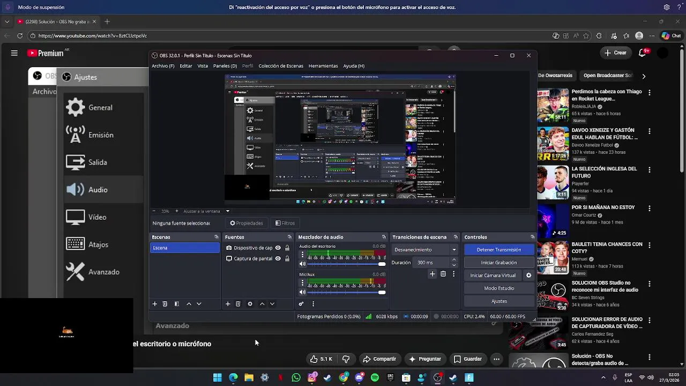The image size is (686, 386).
Task: Adjust Mic/Aux volume slider
Action: pos(347,292)
